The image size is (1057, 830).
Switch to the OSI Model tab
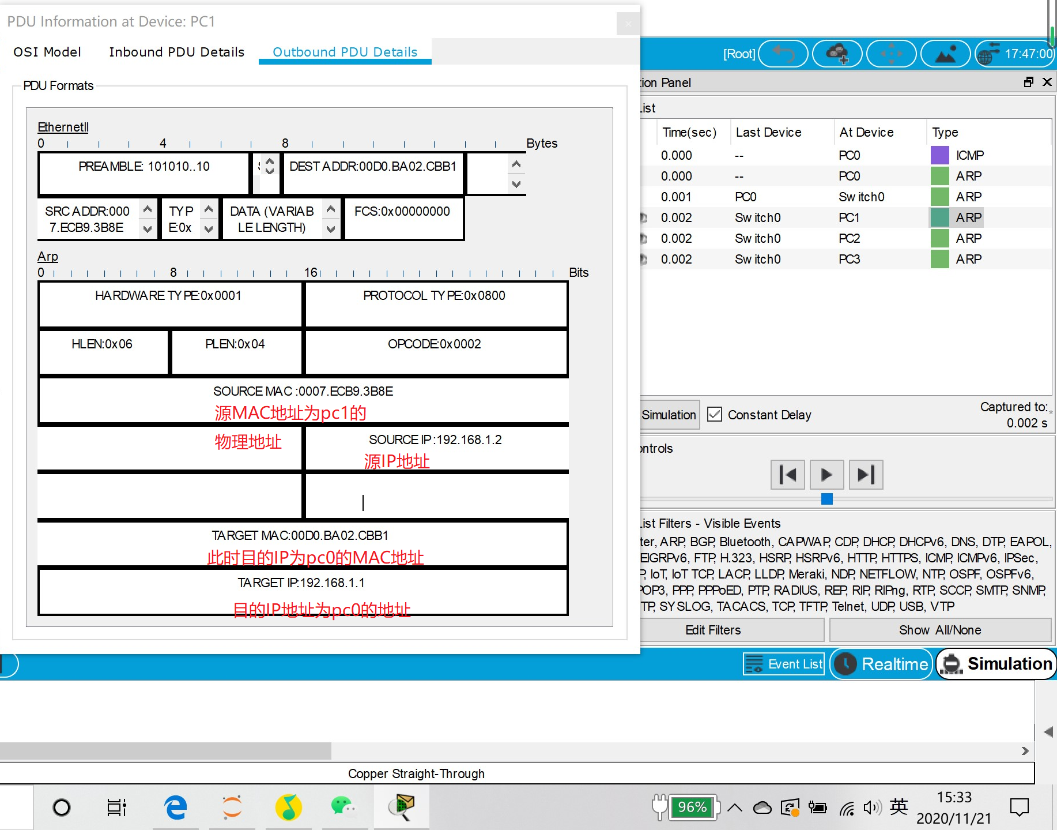point(47,52)
